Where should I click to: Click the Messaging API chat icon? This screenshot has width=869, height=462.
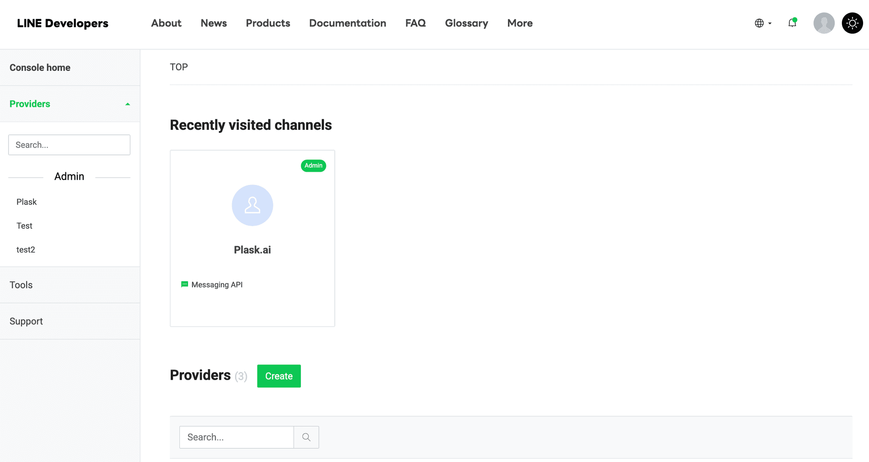pyautogui.click(x=185, y=284)
